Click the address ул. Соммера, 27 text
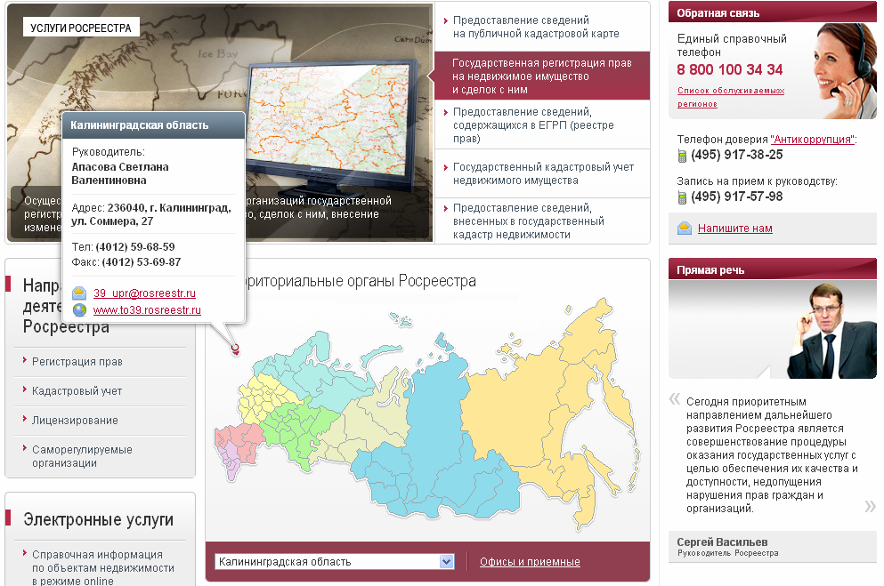Image resolution: width=884 pixels, height=586 pixels. click(112, 221)
